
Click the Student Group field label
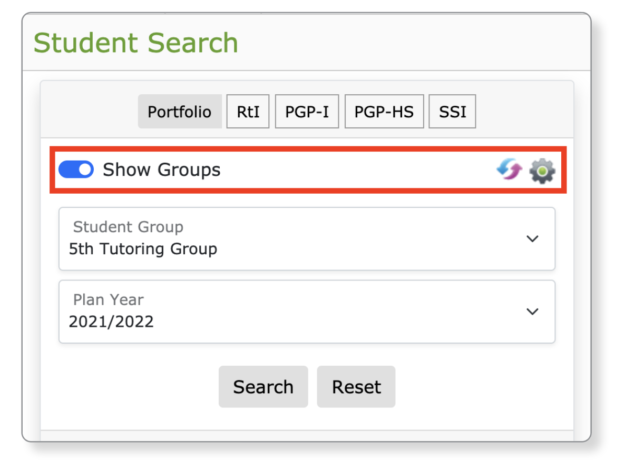(128, 227)
